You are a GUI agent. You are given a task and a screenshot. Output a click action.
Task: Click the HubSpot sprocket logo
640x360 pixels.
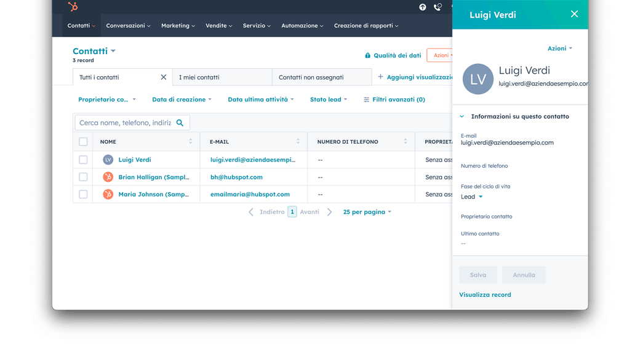73,7
